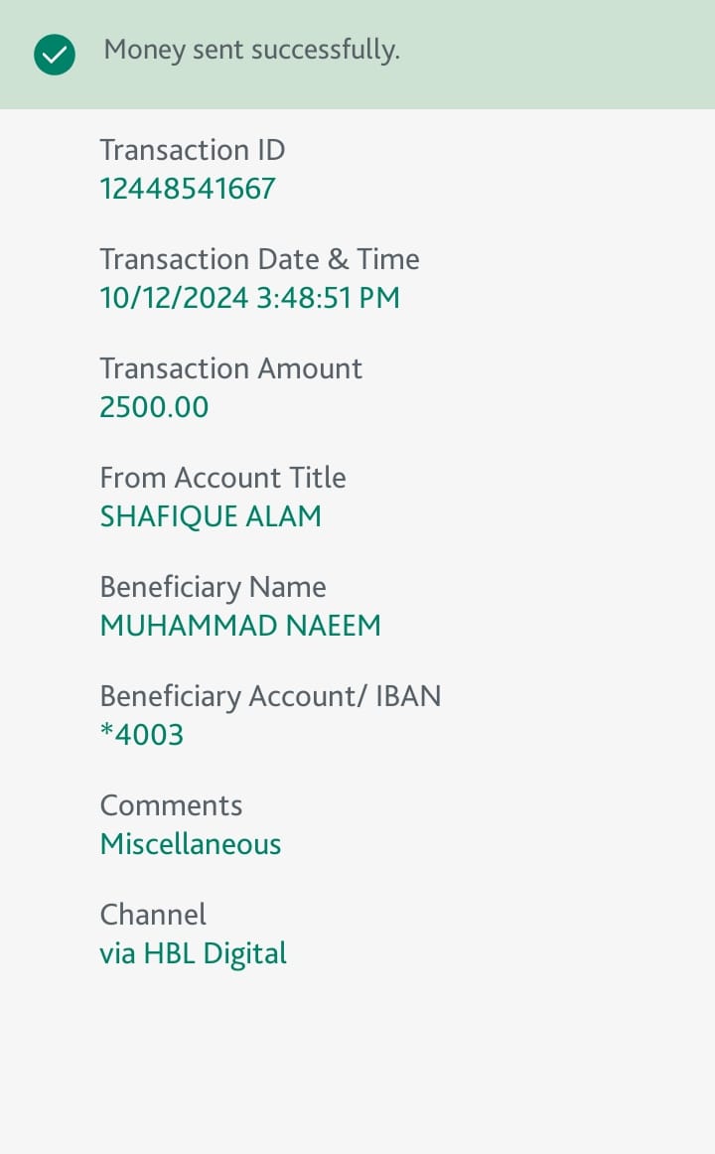Viewport: 715px width, 1154px height.
Task: Tap transaction ID number 12448541667
Action: coord(188,189)
